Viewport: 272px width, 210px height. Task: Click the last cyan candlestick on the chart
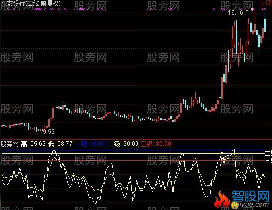coord(265,22)
